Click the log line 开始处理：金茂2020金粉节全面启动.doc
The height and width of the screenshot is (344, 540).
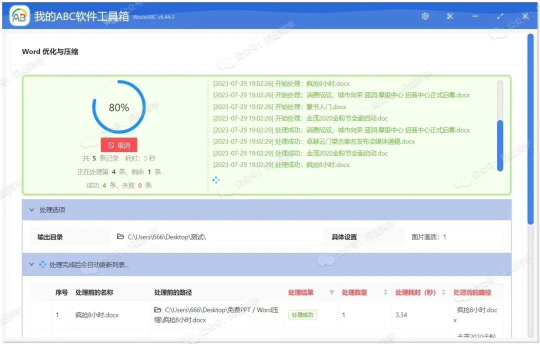pyautogui.click(x=300, y=118)
